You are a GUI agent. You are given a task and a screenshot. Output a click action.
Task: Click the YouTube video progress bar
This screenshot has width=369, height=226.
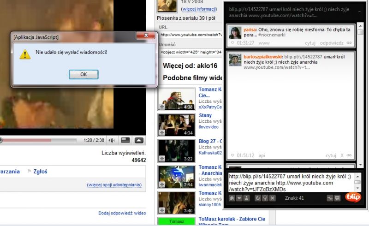(39, 140)
